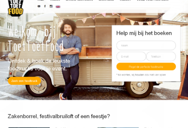The image size is (188, 128).
Task: Open Offerte Aanvragen in the navigation
Action: point(79,0)
